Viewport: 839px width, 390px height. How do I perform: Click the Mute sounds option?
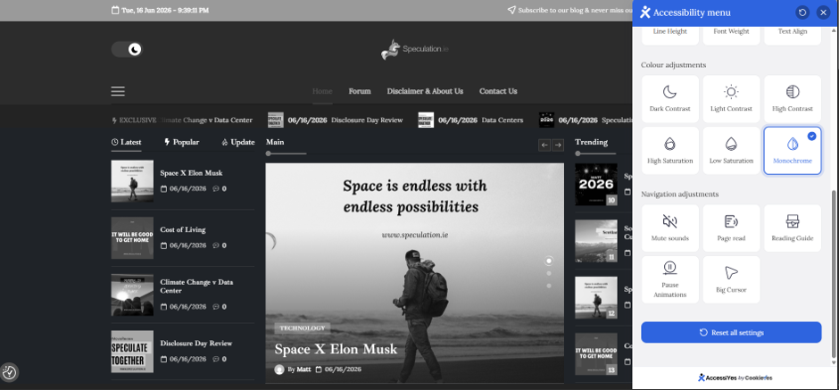tap(670, 228)
